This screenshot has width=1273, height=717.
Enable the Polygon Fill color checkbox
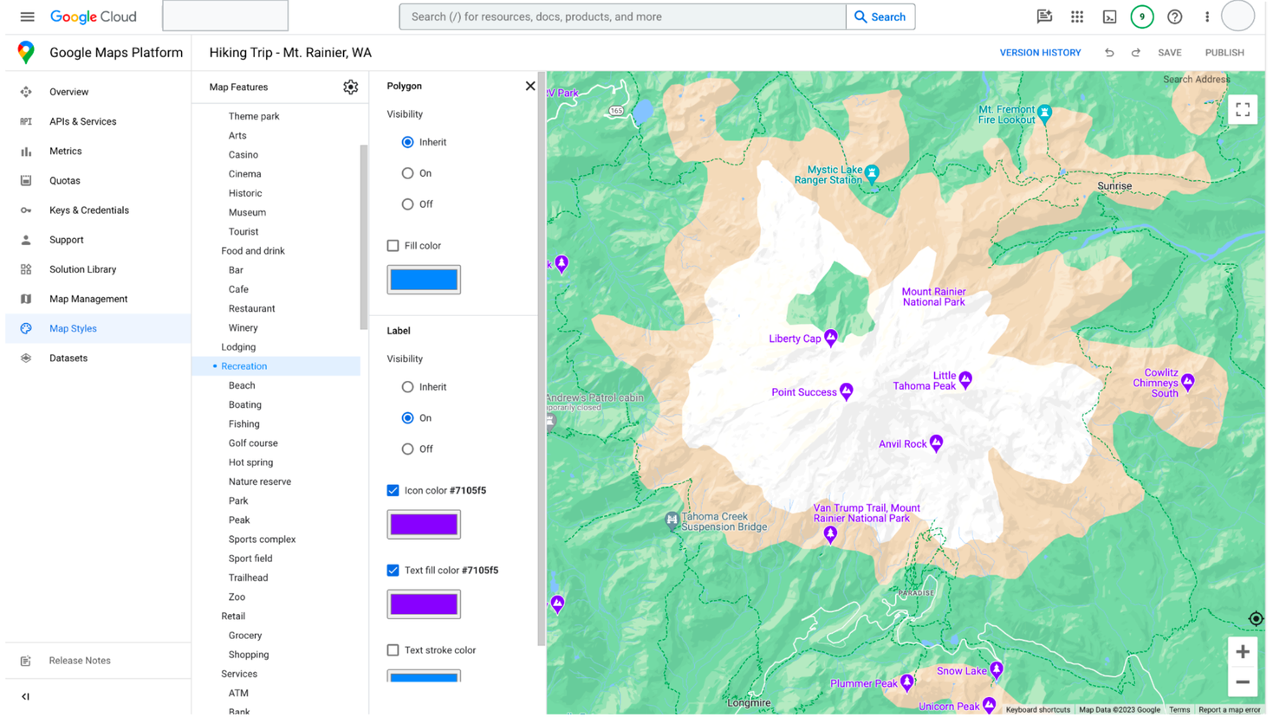coord(393,246)
